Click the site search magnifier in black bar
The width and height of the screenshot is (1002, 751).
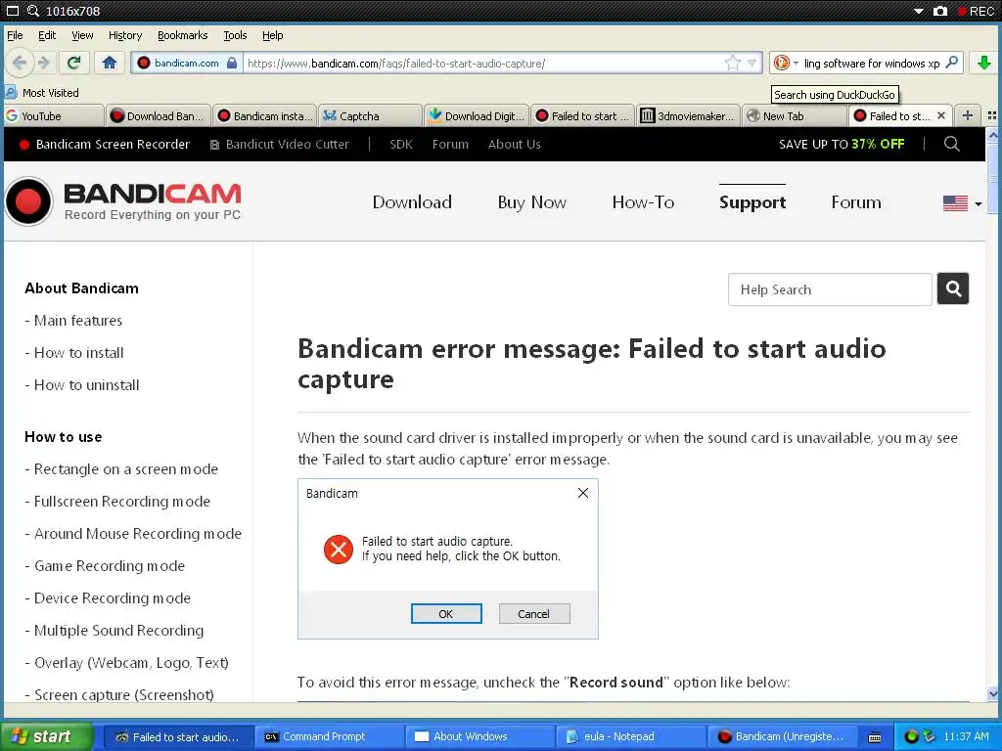click(x=951, y=144)
